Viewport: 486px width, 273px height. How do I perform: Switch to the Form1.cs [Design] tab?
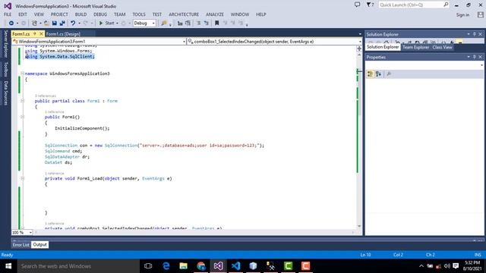[x=63, y=34]
